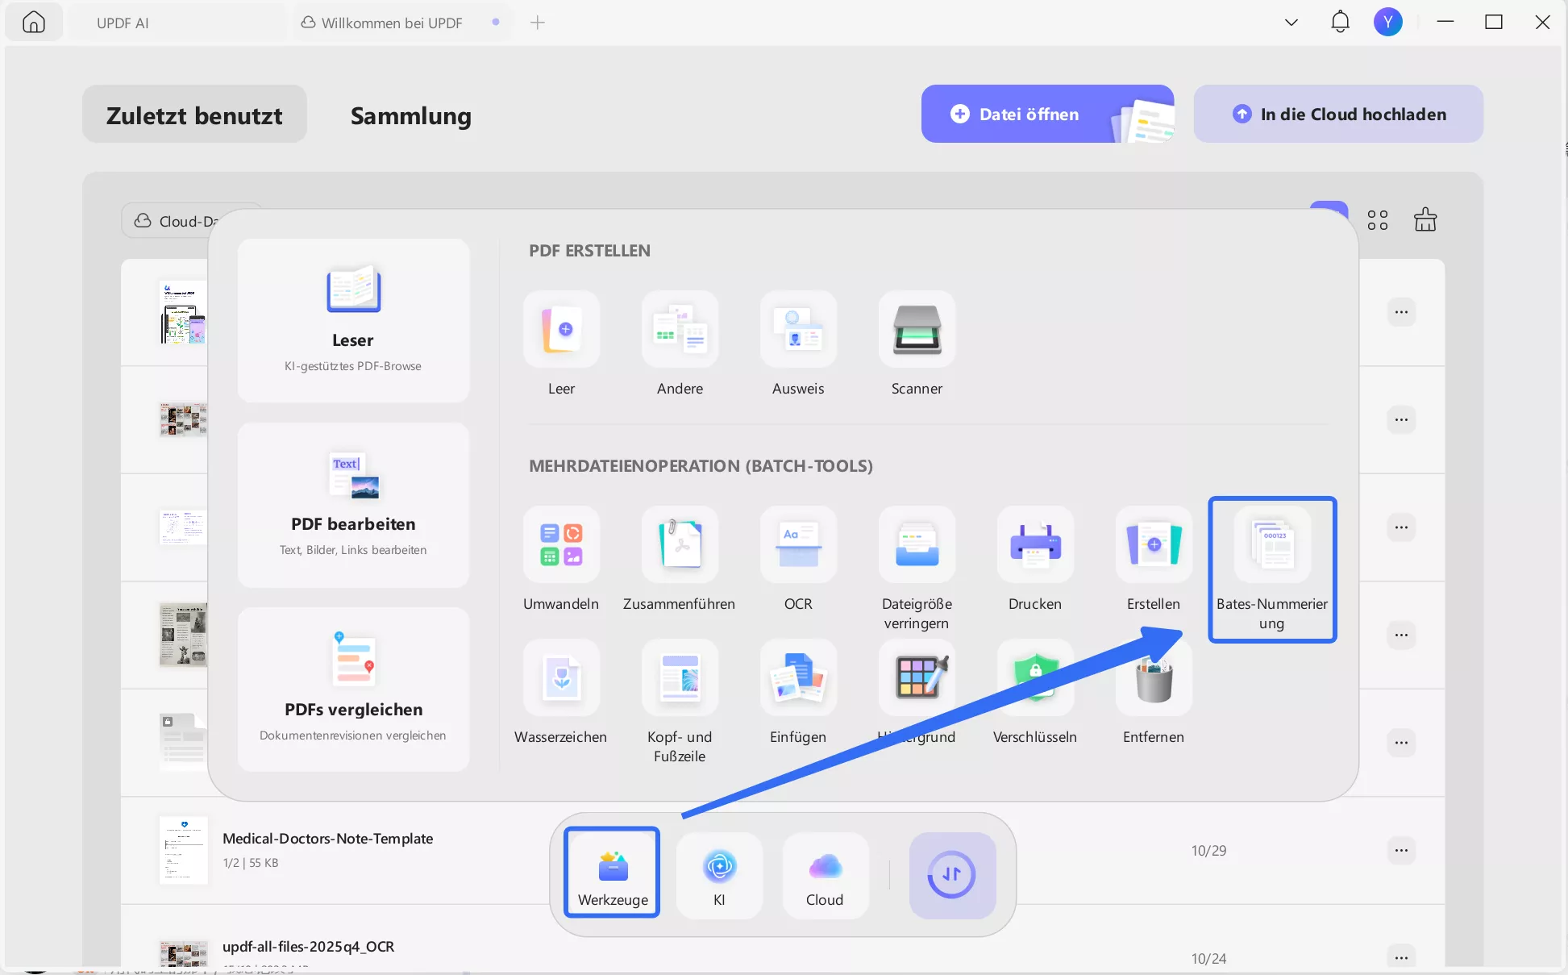Expand the Cloud-Dateien filter dropdown
1568x975 pixels.
177,221
